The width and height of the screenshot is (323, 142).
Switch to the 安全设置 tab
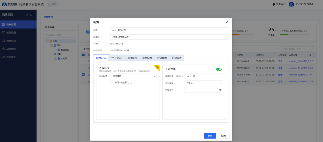[x=147, y=58]
